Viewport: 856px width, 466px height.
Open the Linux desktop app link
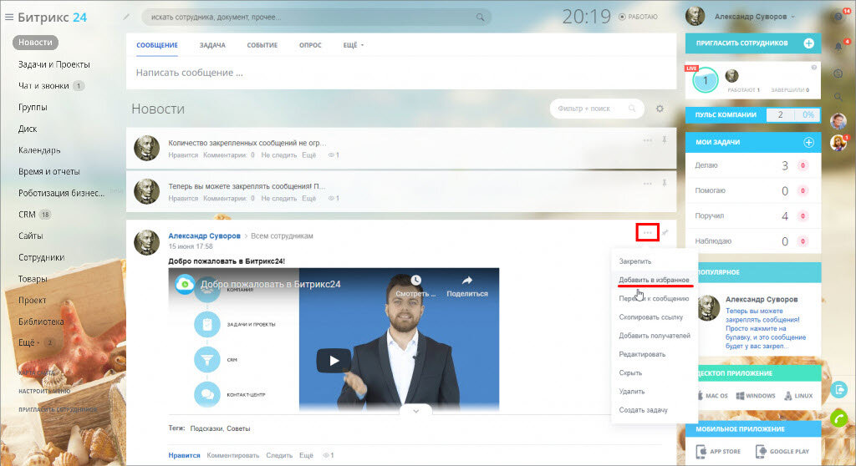[798, 396]
